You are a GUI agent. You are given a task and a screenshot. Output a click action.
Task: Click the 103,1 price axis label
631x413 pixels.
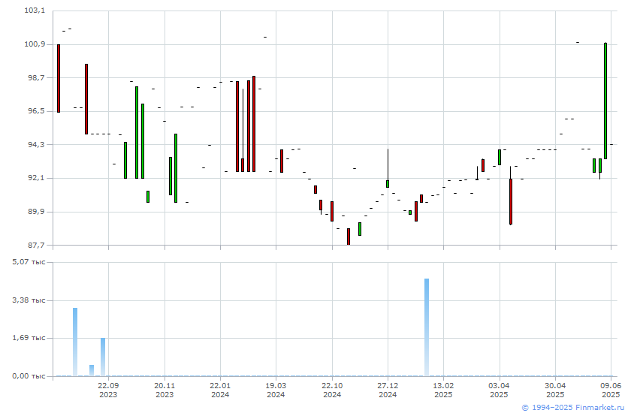coord(35,10)
